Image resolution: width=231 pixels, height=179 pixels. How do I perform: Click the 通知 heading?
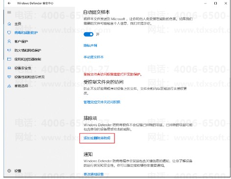[88, 154]
